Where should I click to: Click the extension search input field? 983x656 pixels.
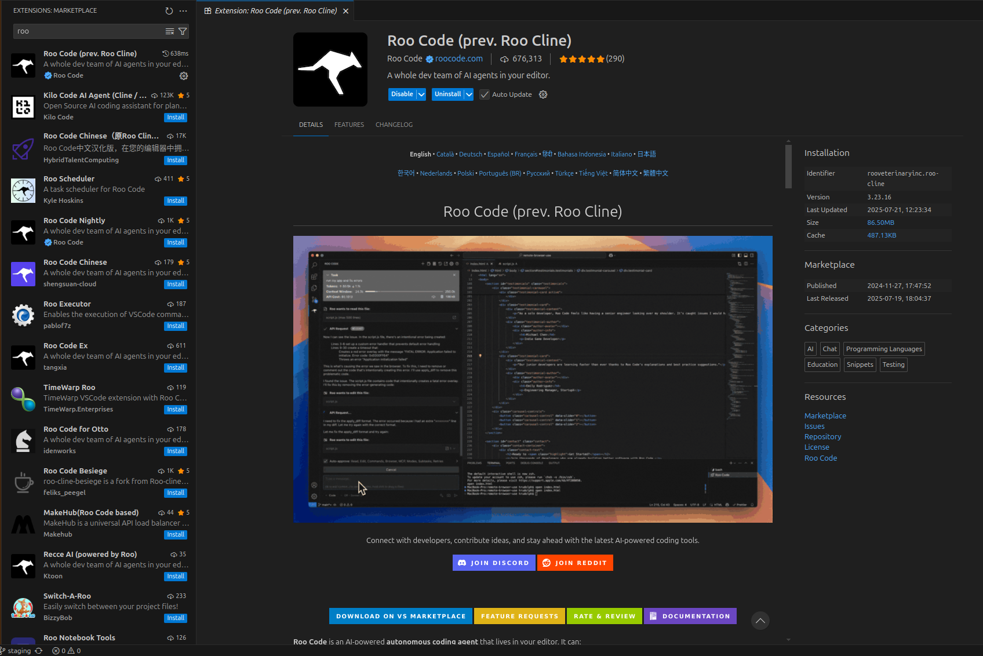tap(87, 31)
